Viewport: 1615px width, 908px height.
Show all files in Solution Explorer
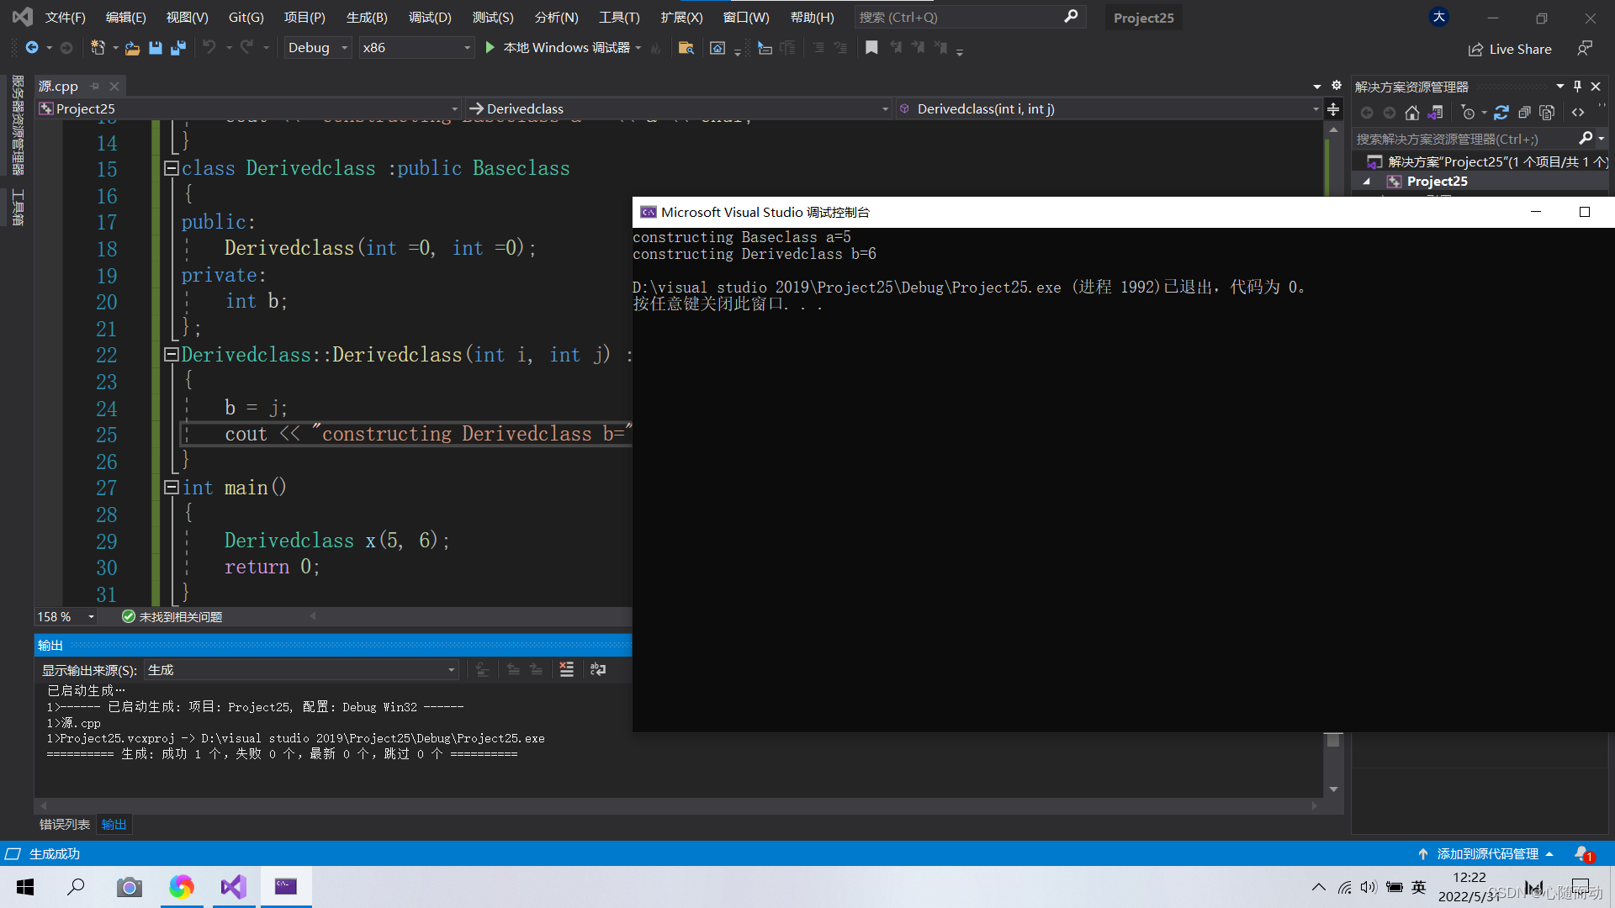(1547, 113)
